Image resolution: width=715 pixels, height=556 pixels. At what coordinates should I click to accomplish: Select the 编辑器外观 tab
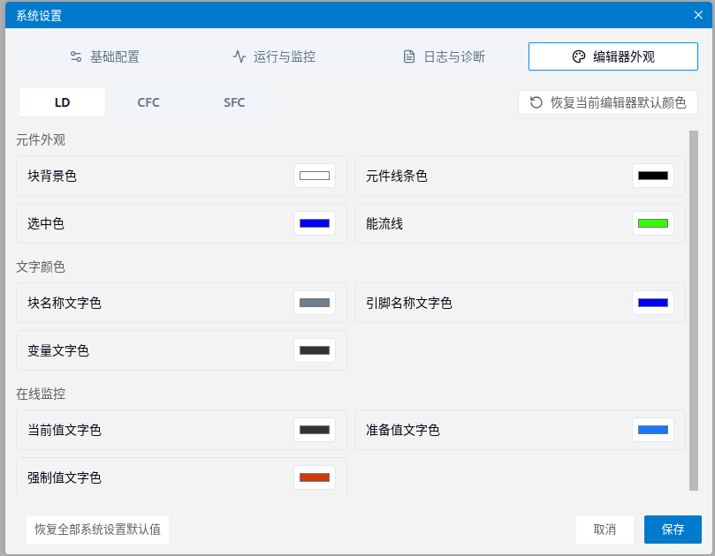pyautogui.click(x=613, y=56)
